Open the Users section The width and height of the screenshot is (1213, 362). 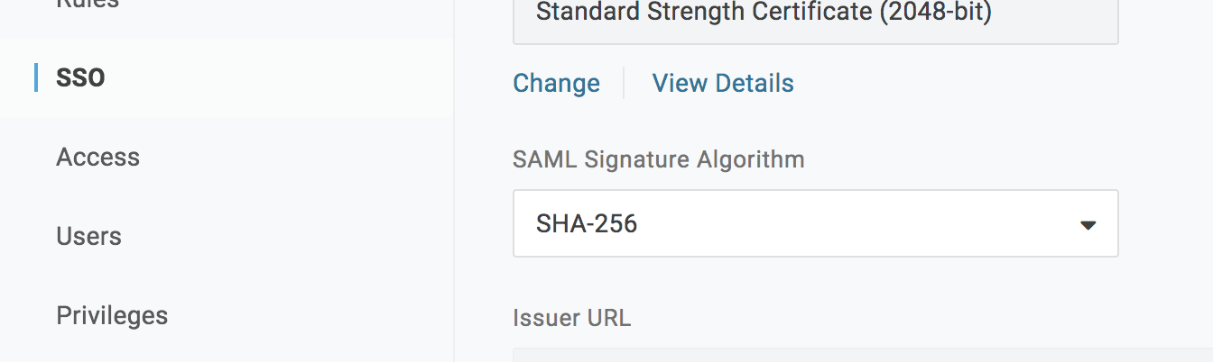tap(88, 236)
